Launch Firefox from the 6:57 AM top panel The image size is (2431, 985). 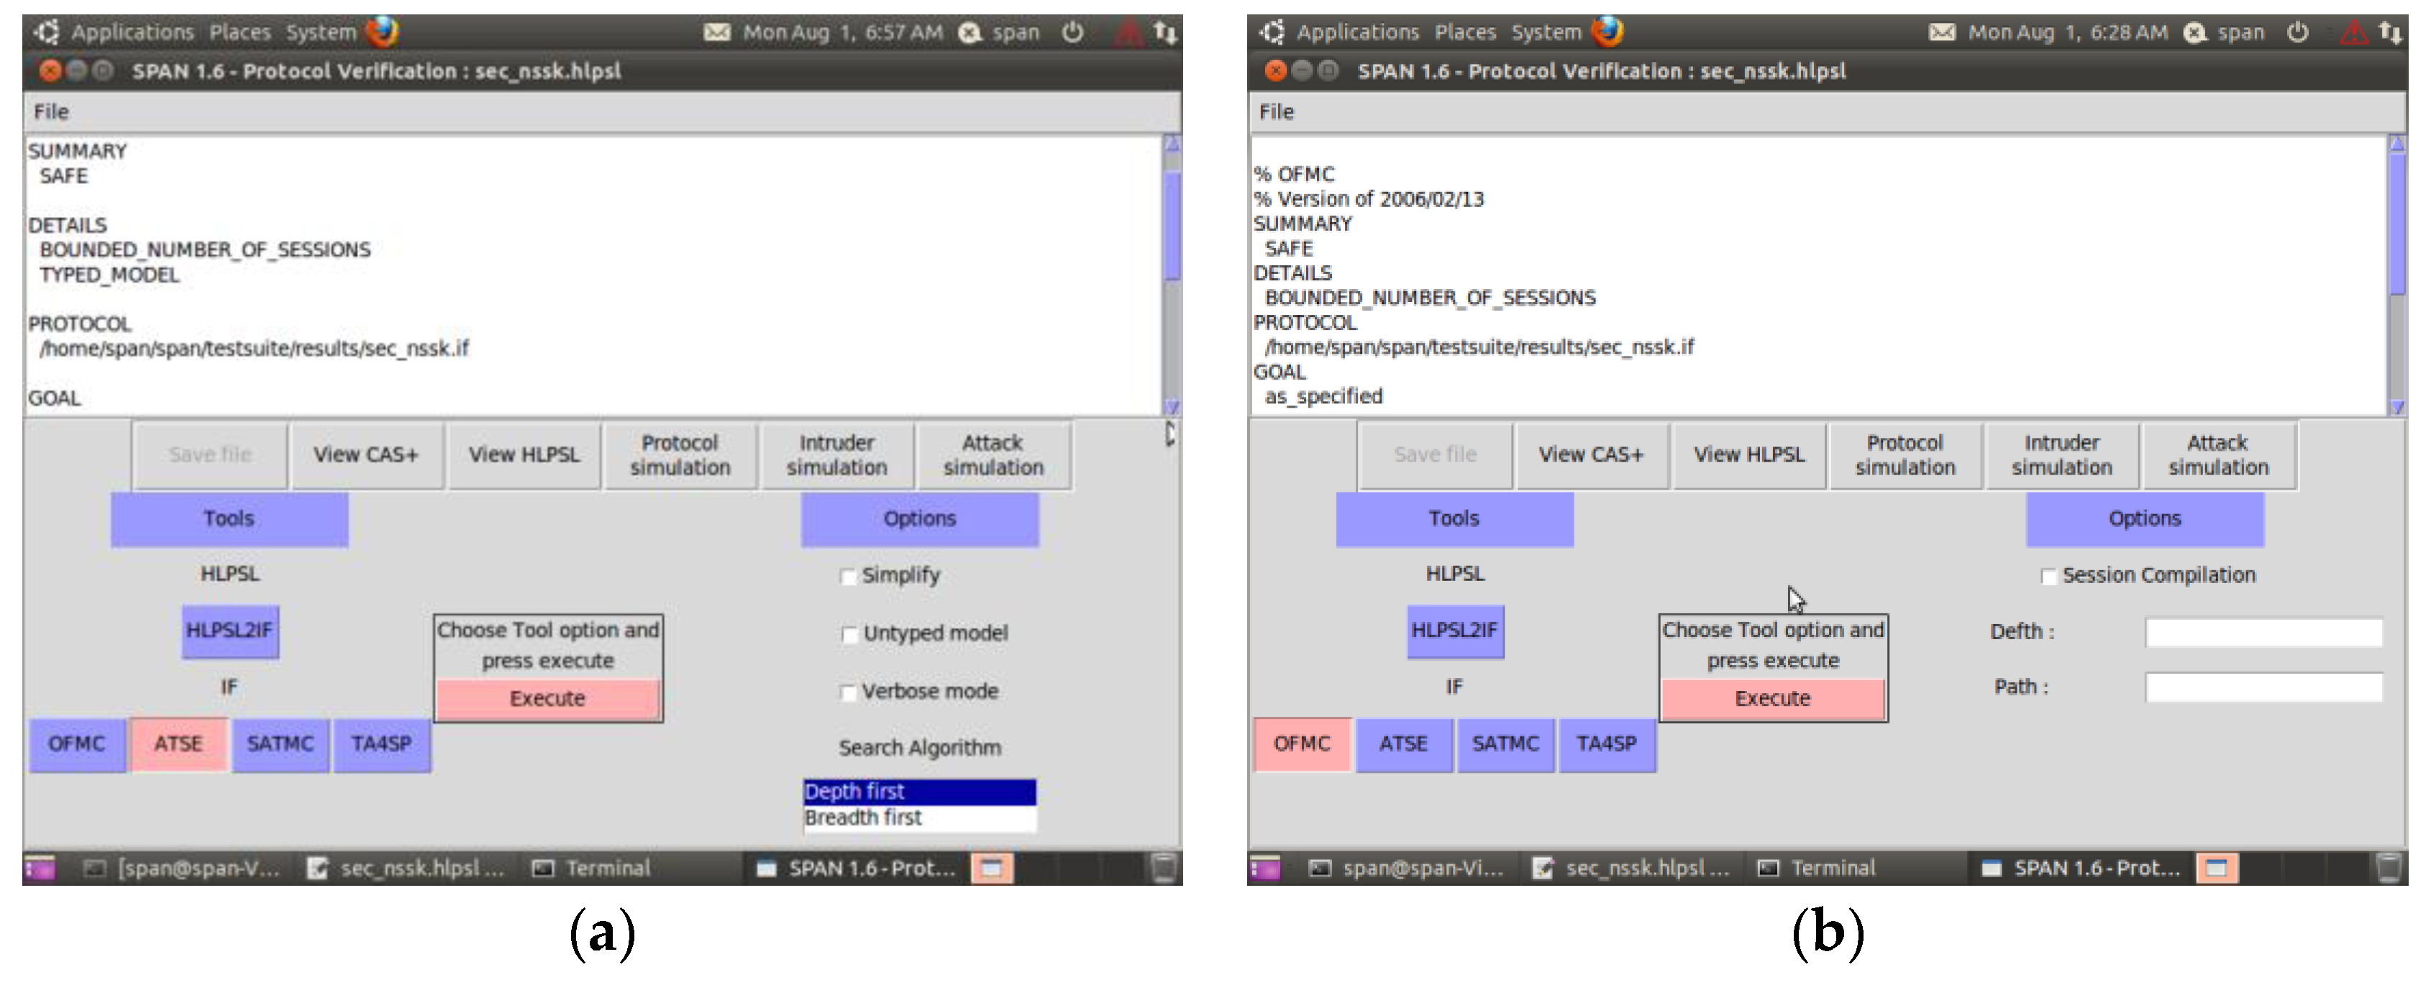(382, 31)
